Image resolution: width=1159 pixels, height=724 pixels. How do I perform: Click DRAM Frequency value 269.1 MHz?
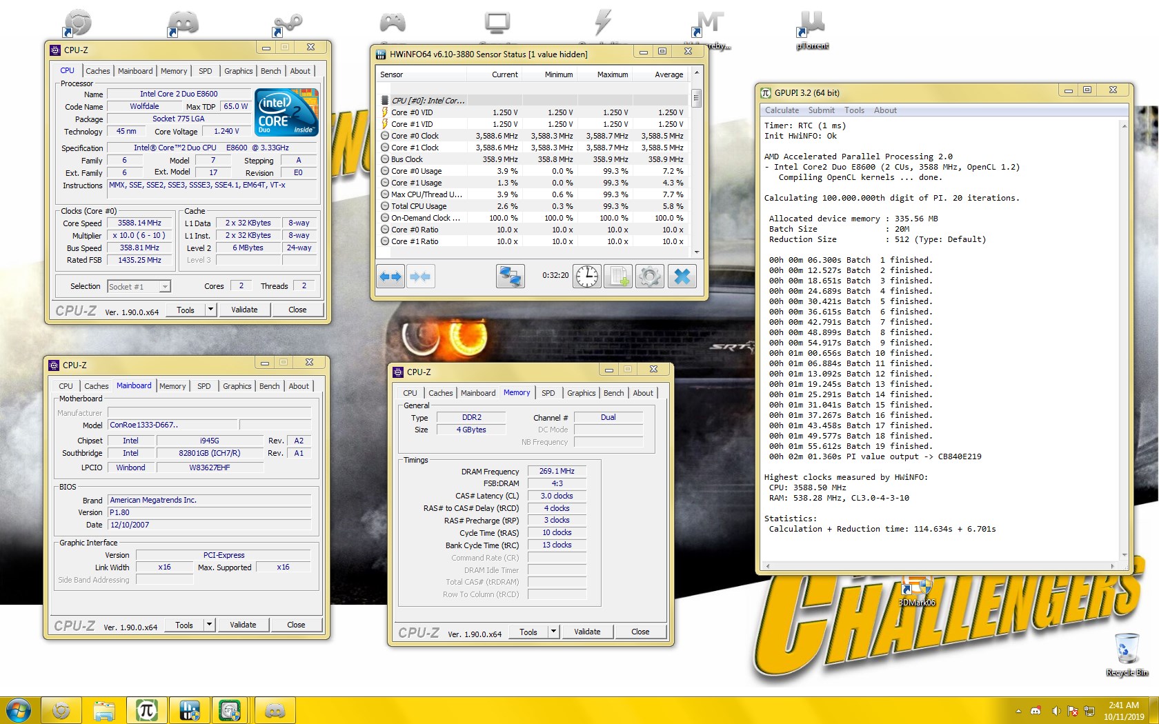(557, 472)
